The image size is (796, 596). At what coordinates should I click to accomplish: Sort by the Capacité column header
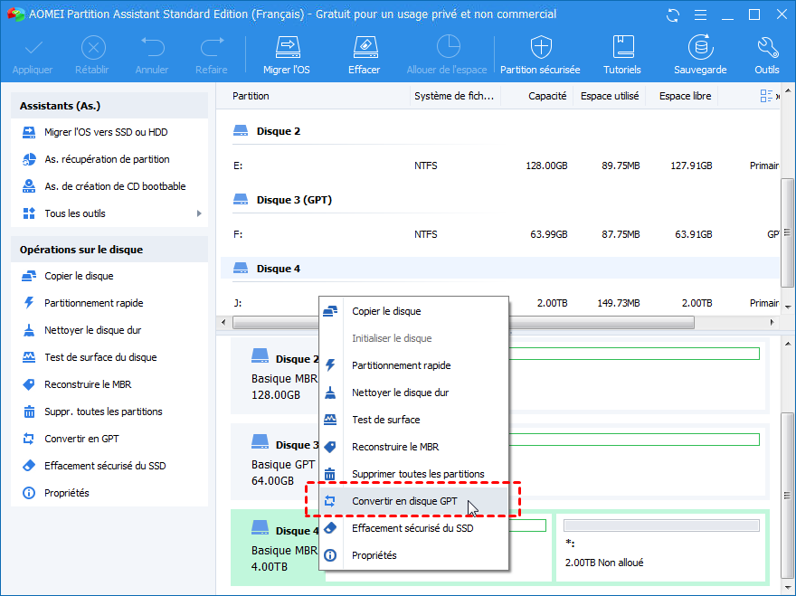click(547, 96)
